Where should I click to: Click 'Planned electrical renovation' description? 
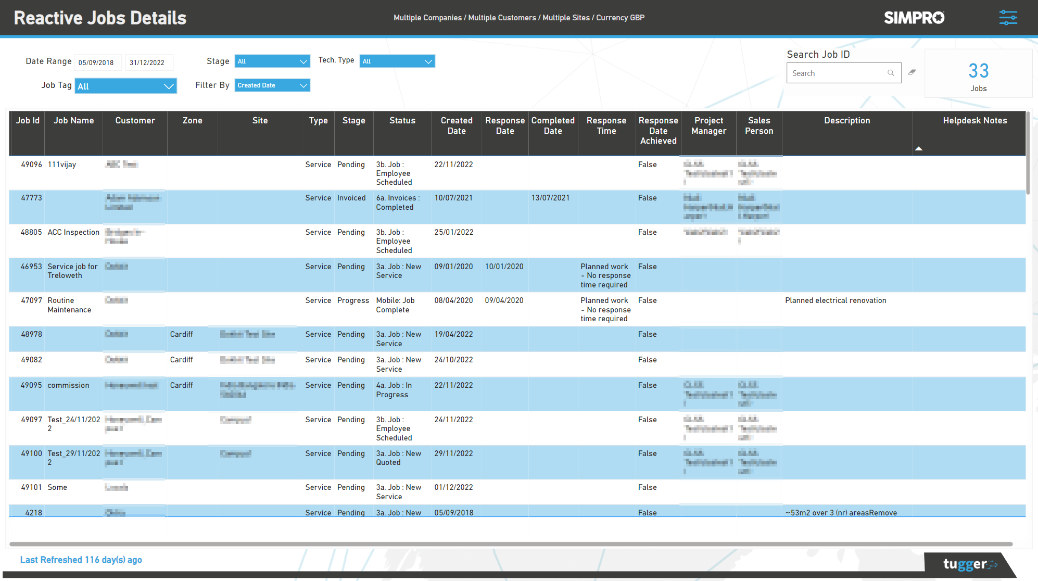coord(836,300)
